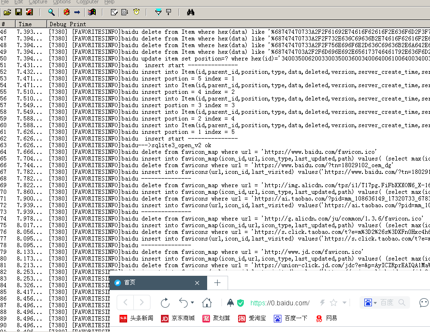Click the browser Home icon
Image resolution: width=430 pixels, height=332 pixels.
(207, 303)
